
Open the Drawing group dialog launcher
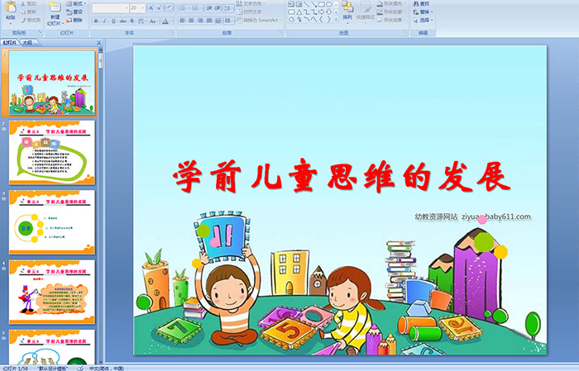[406, 32]
